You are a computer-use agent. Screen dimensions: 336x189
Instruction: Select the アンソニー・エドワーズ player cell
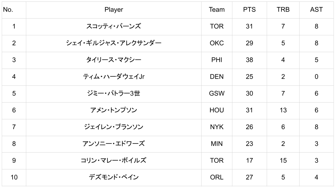(x=114, y=144)
